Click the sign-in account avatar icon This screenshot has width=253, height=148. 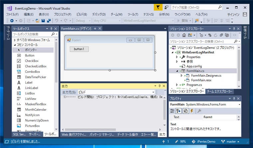click(x=245, y=14)
